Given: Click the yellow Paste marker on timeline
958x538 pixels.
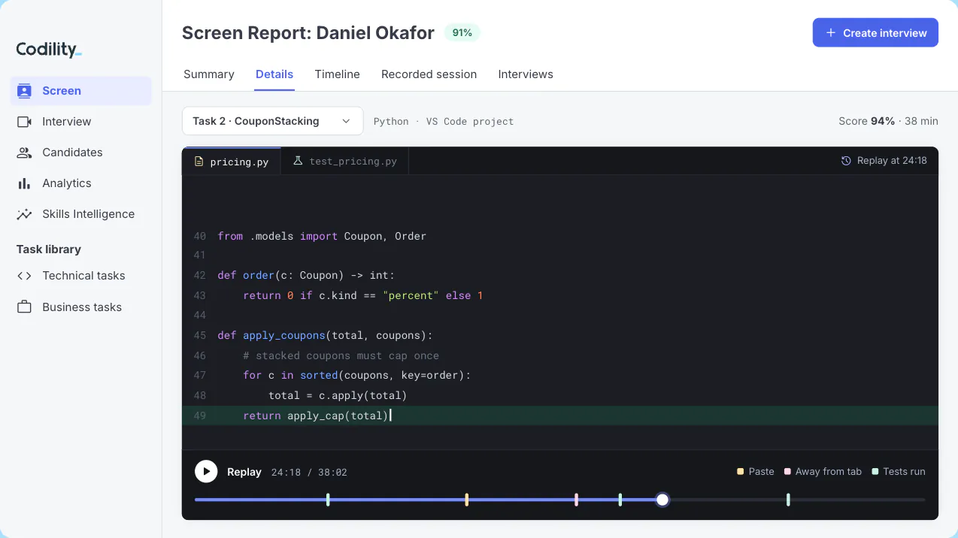Looking at the screenshot, I should click(467, 500).
